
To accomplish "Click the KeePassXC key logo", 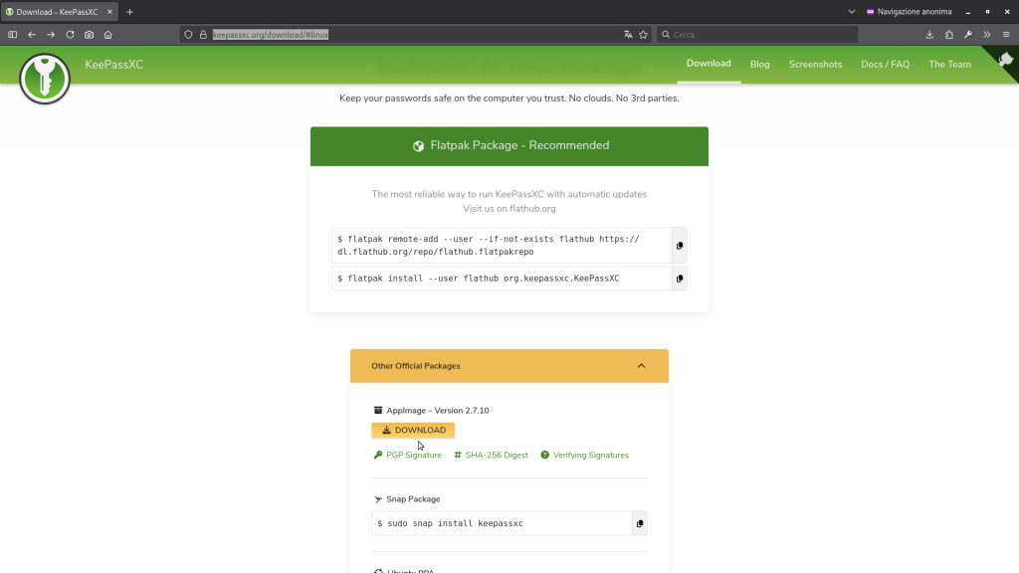I will 44,79.
